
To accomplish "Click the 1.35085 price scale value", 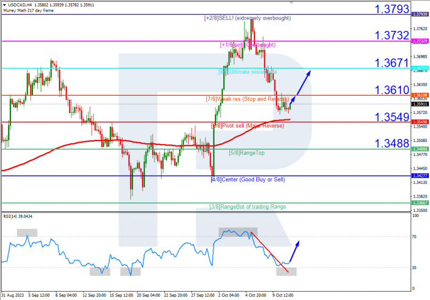I will (x=421, y=140).
